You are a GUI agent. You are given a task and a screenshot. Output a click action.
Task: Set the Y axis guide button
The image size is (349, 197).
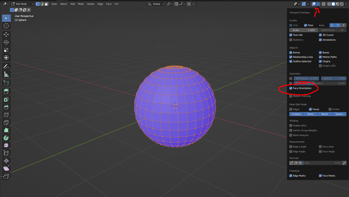coord(338,25)
